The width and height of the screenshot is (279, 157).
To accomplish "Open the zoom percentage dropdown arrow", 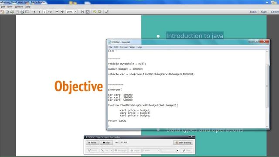I will pyautogui.click(x=75, y=12).
